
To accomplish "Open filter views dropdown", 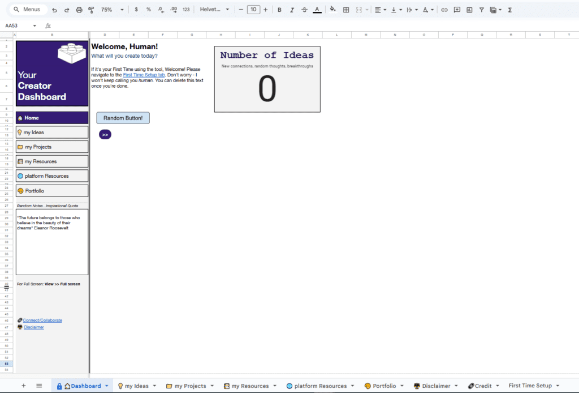I will 495,10.
